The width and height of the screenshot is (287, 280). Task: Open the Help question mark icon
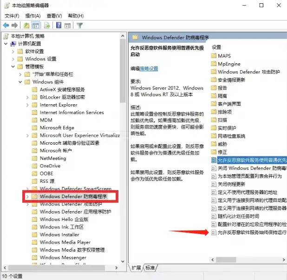tap(59, 25)
